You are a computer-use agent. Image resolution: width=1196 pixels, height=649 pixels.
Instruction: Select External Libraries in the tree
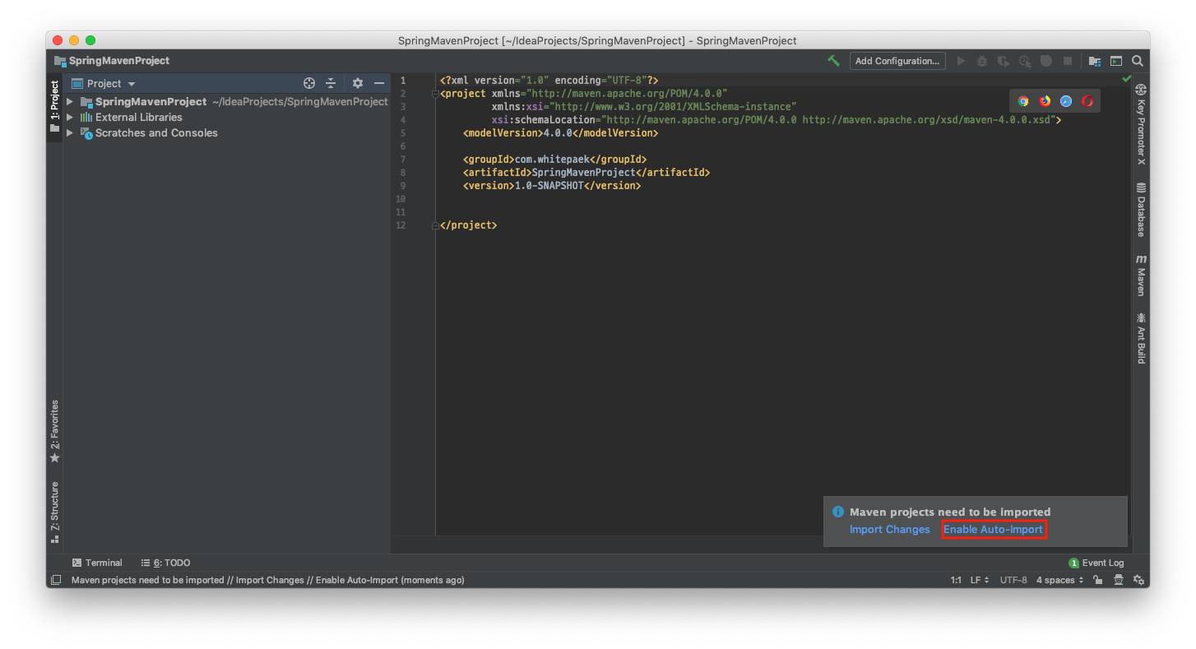click(x=138, y=118)
